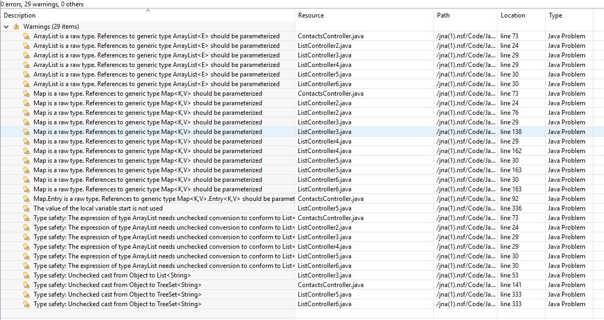
Task: Collapse the Warnings (29 items) group
Action: pos(6,27)
